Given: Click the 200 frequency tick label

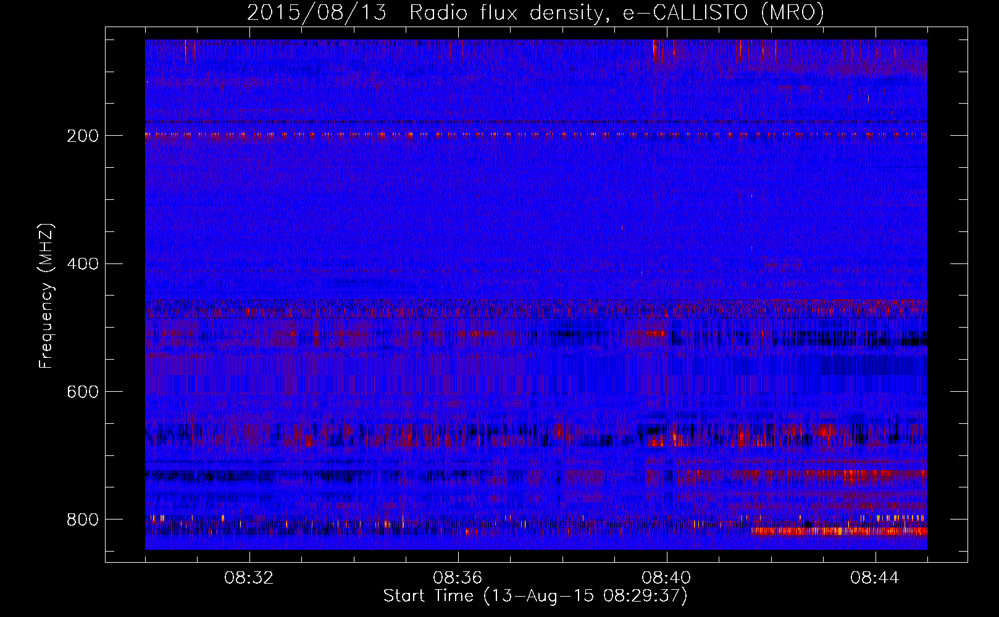Looking at the screenshot, I should coord(82,136).
